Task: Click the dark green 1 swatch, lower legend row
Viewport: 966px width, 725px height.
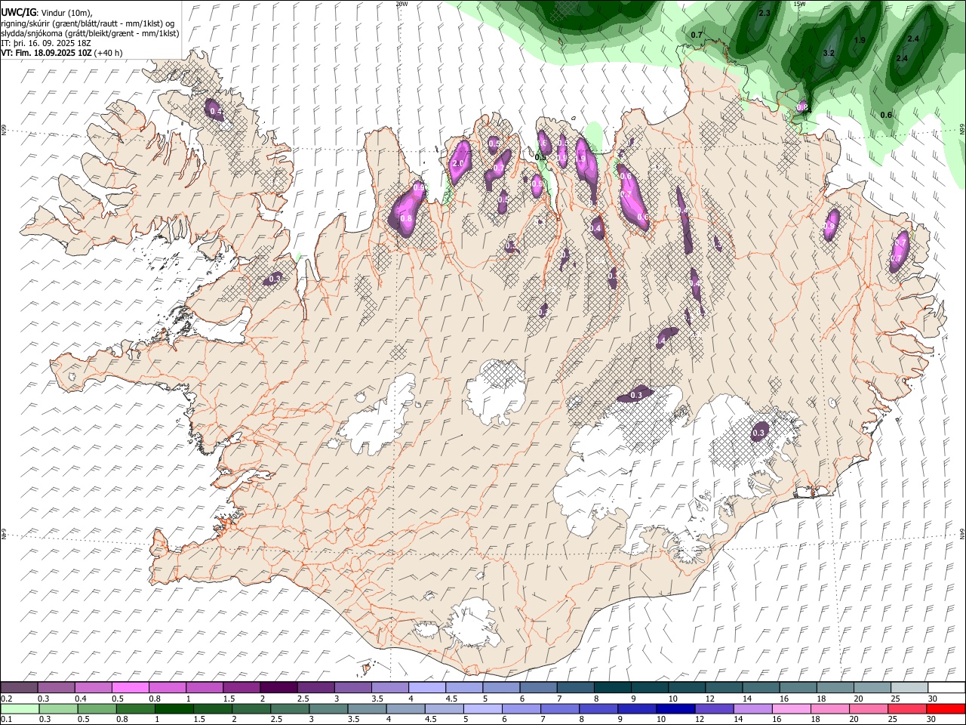Action: pos(174,708)
